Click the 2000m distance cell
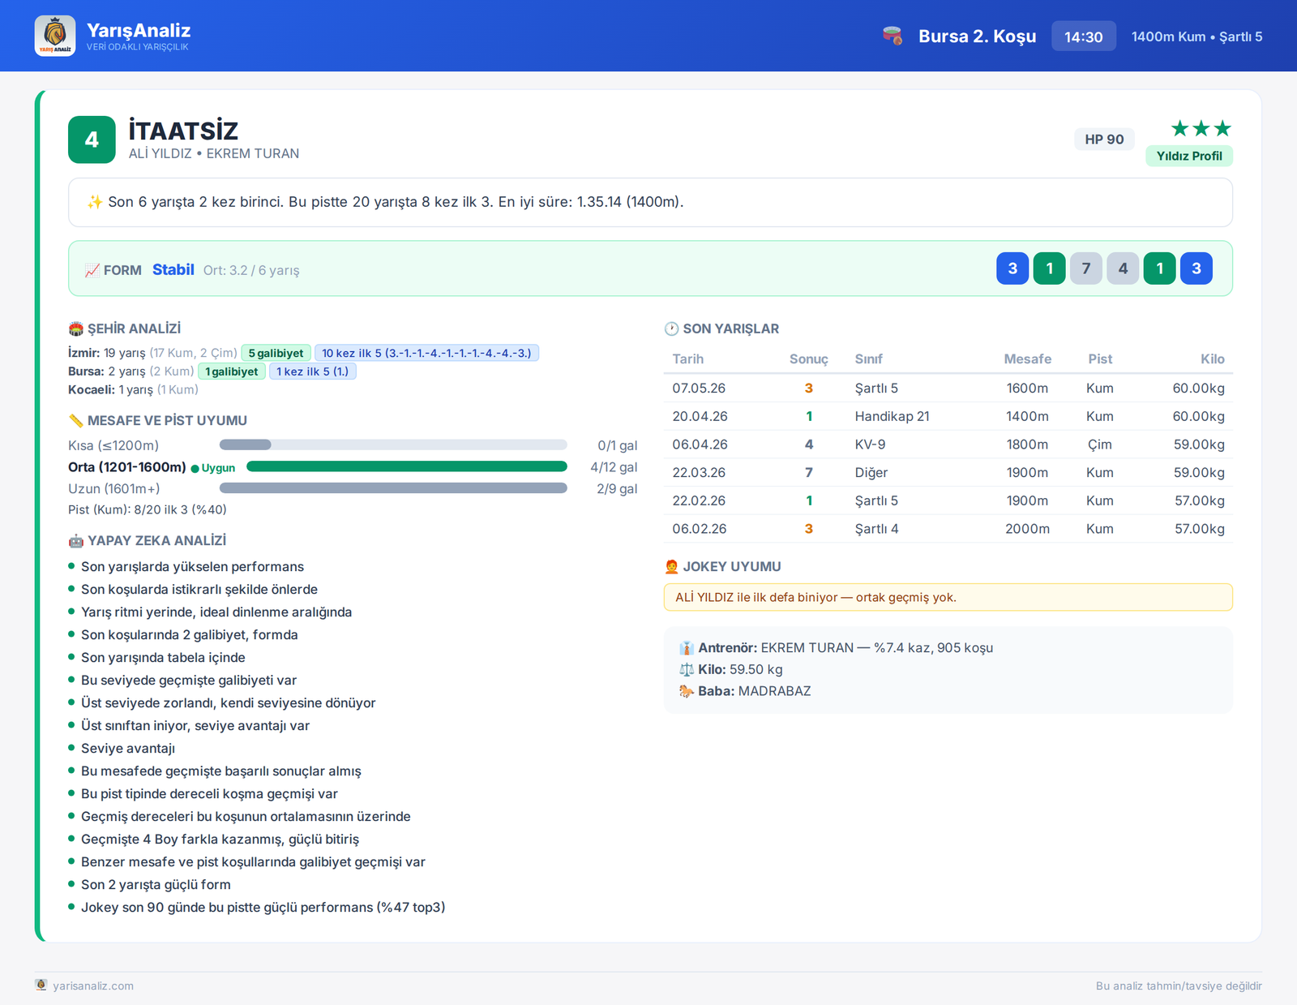 1027,529
